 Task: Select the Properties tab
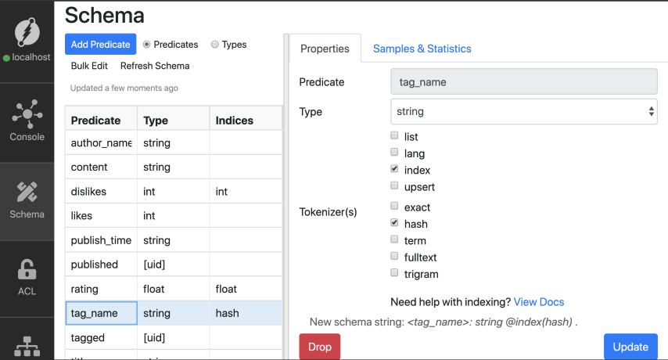[325, 49]
